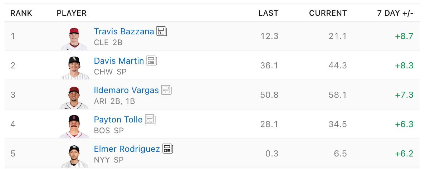
Task: Click Travis Bazzana's name link
Action: pyautogui.click(x=124, y=32)
